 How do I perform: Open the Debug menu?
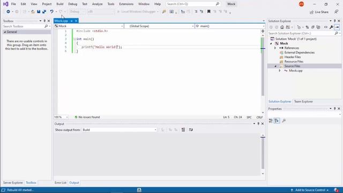click(x=73, y=4)
